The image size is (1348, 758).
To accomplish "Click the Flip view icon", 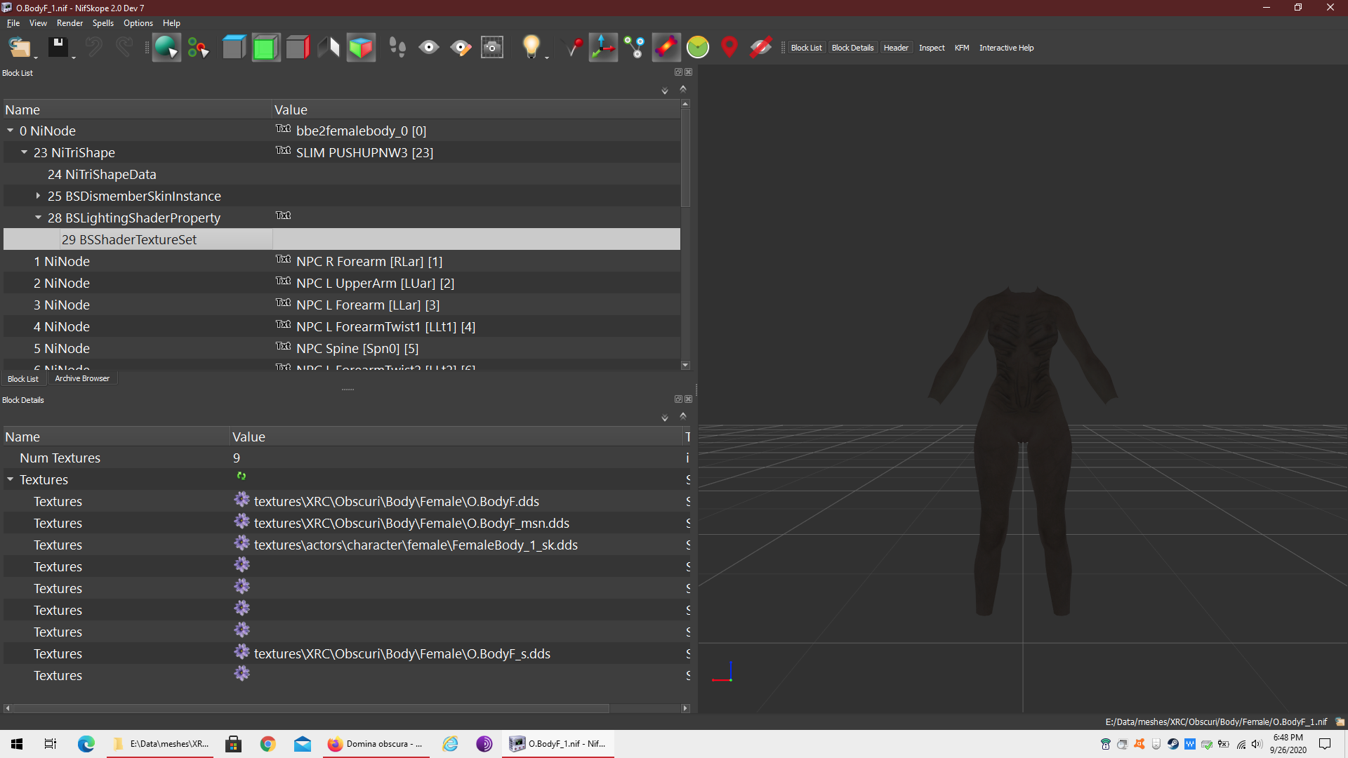I will [329, 48].
